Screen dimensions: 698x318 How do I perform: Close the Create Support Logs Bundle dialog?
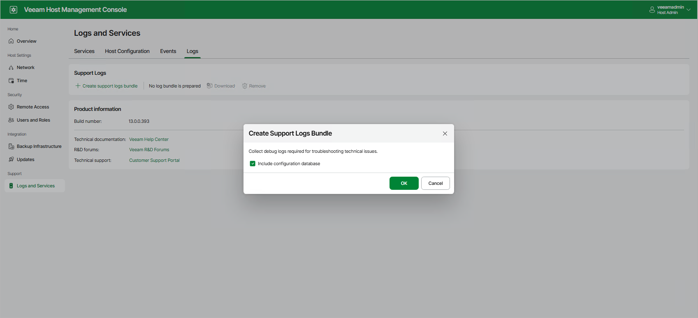[445, 134]
